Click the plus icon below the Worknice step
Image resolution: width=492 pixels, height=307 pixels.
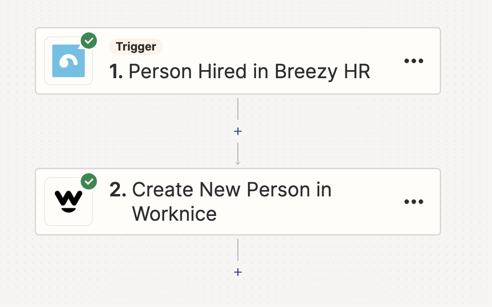click(x=237, y=272)
